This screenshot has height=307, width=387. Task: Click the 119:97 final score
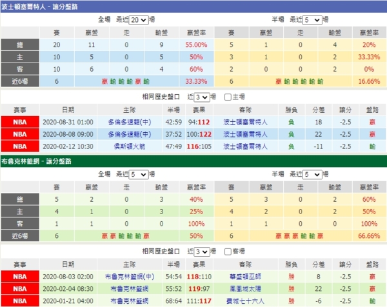coord(199,289)
